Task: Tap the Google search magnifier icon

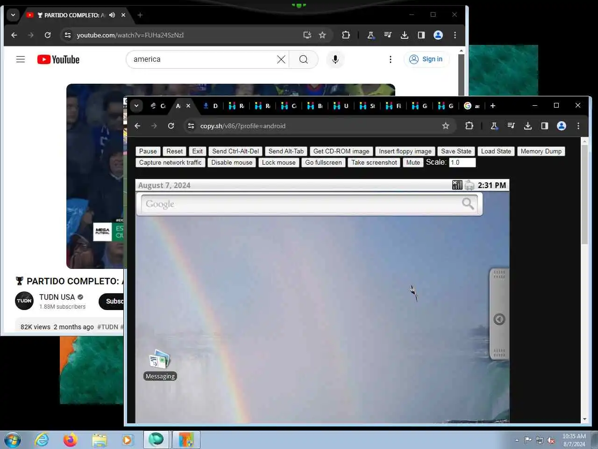Action: coord(468,203)
